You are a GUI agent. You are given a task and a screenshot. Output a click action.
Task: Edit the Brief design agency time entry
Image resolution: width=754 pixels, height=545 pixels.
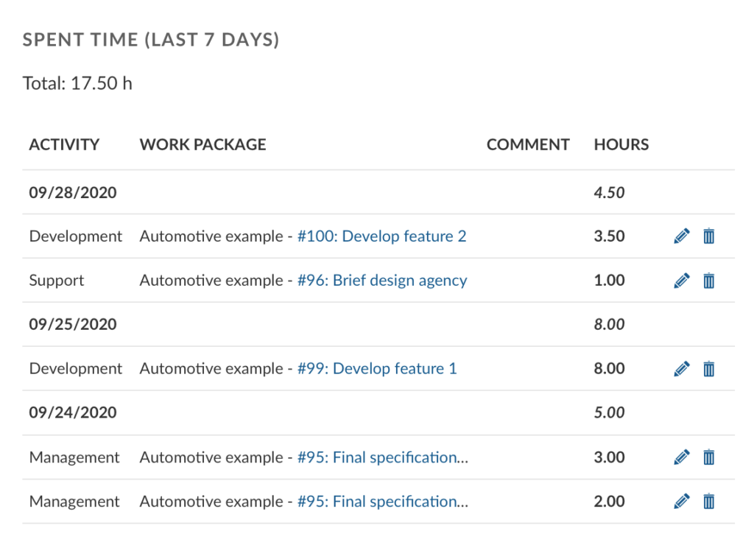pyautogui.click(x=682, y=281)
